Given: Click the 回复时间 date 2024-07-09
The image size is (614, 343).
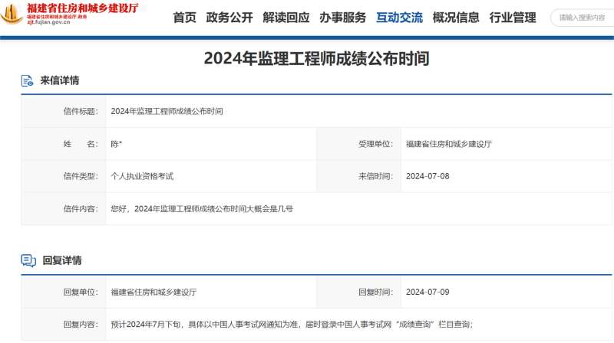Looking at the screenshot, I should 427,292.
